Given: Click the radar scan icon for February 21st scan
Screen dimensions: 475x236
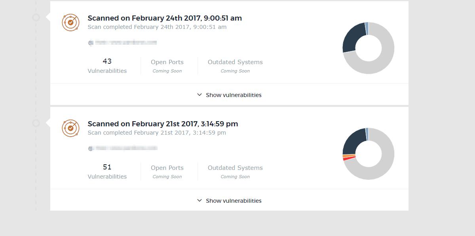Looking at the screenshot, I should click(70, 128).
